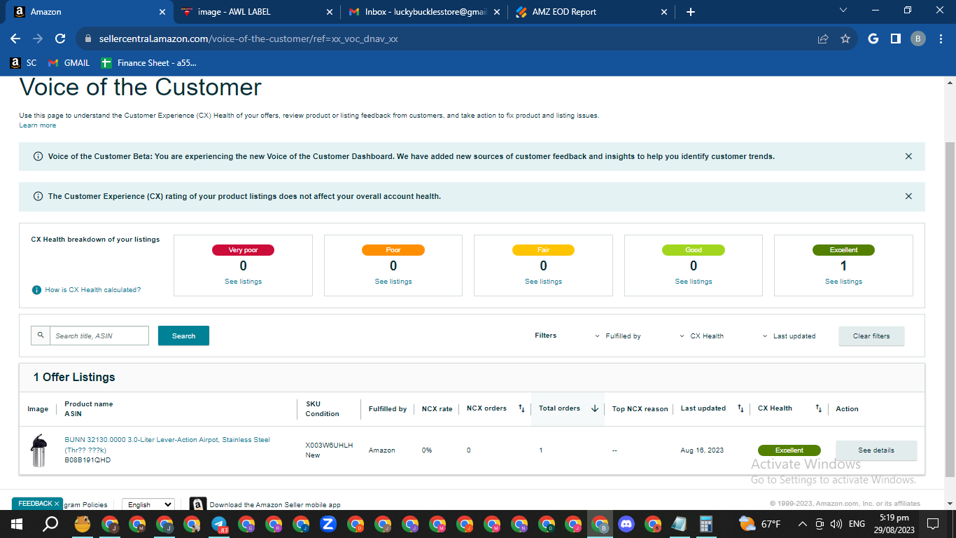
Task: Open Windows taskbar search
Action: [50, 524]
